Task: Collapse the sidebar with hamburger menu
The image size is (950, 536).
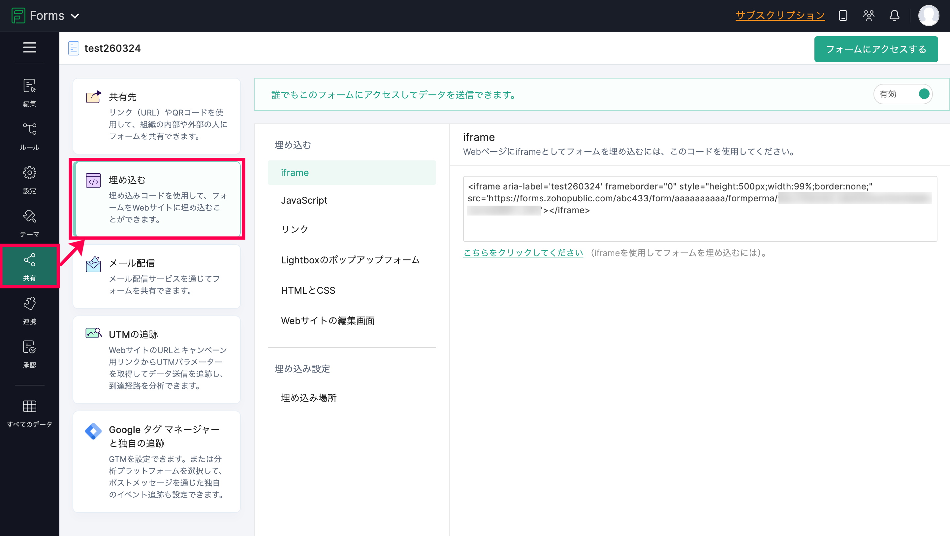Action: pos(29,48)
